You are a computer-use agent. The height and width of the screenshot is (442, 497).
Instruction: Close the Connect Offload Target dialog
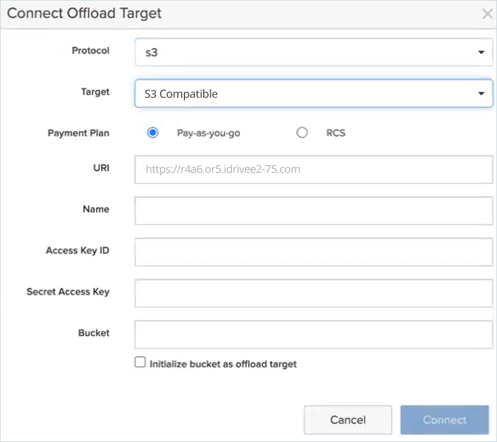pyautogui.click(x=487, y=14)
